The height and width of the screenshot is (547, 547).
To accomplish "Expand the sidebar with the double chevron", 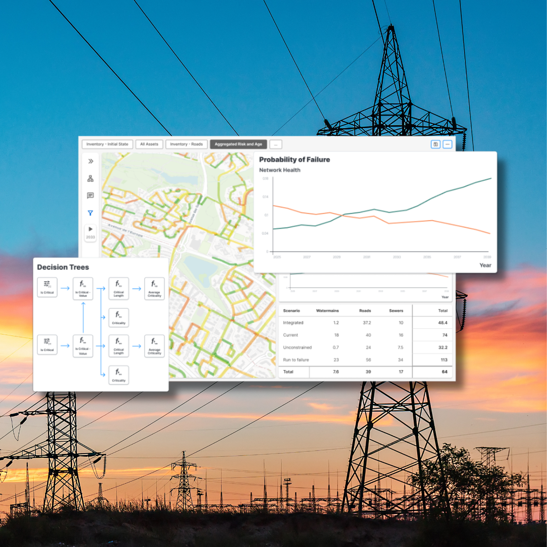I will coord(90,161).
